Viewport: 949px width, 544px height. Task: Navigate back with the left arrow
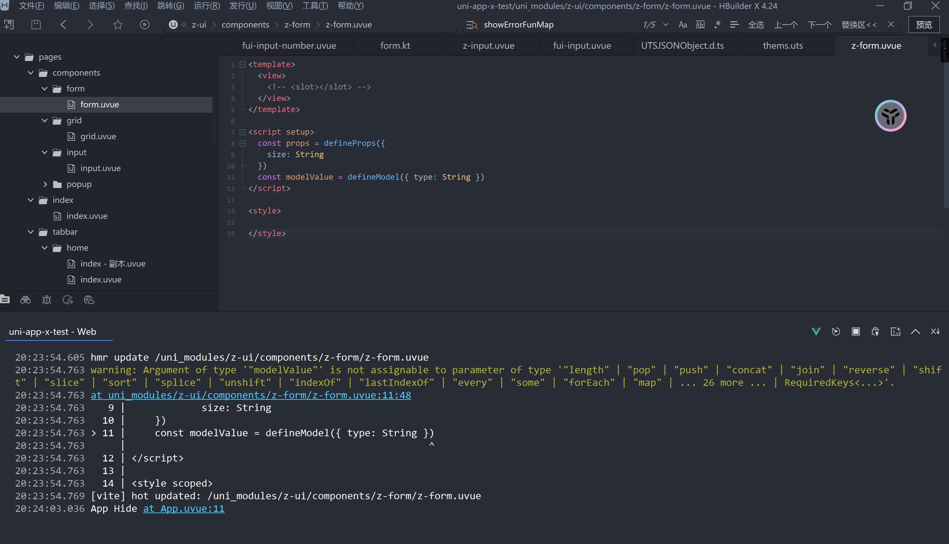click(x=63, y=25)
